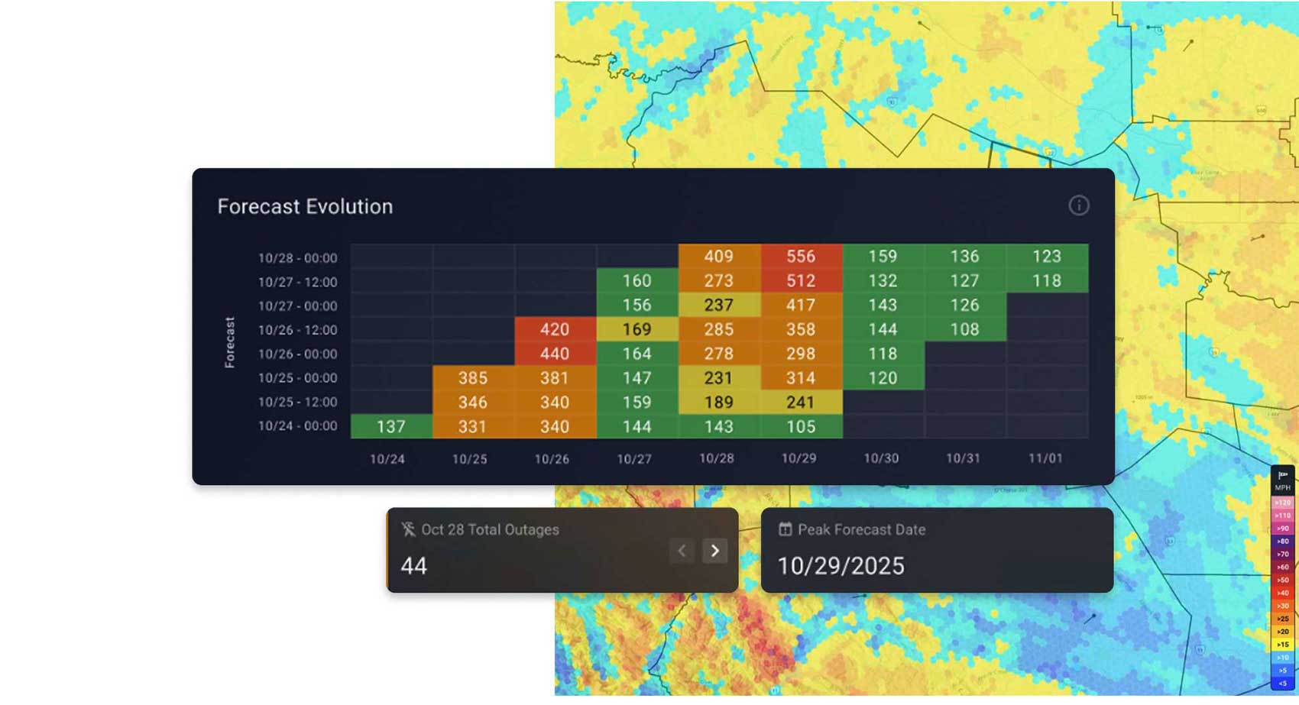
Task: Go back a date using the left chevron
Action: (x=682, y=551)
